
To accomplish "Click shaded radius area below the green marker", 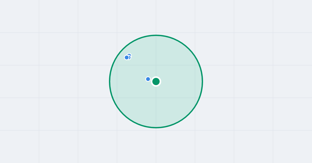I will 156,106.
